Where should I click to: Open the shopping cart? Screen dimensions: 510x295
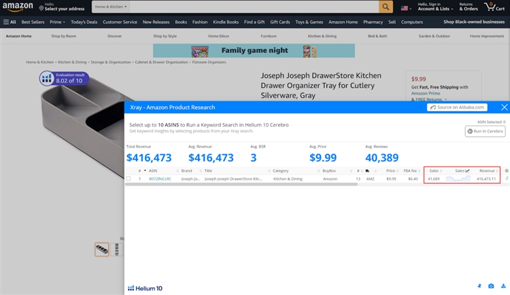(494, 7)
